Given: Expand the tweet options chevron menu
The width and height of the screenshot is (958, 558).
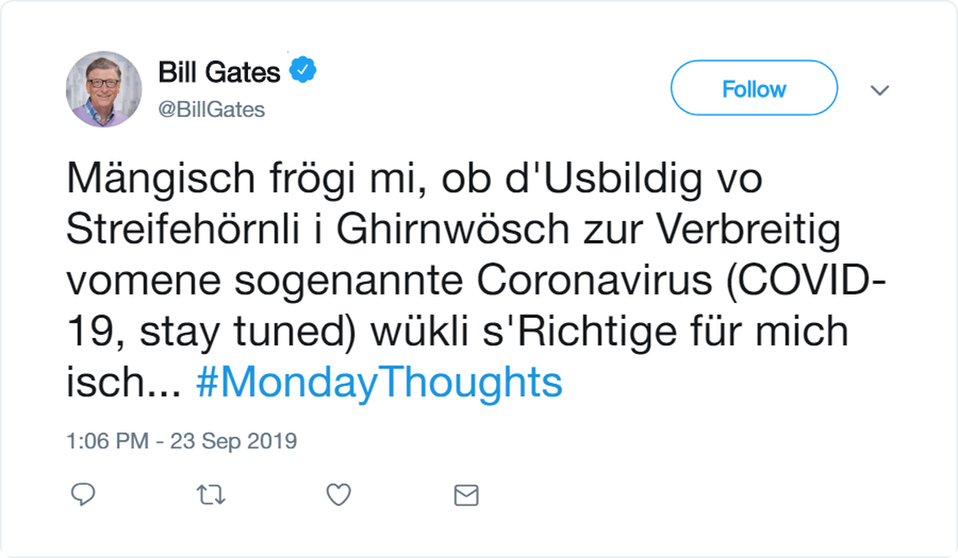Looking at the screenshot, I should [879, 90].
